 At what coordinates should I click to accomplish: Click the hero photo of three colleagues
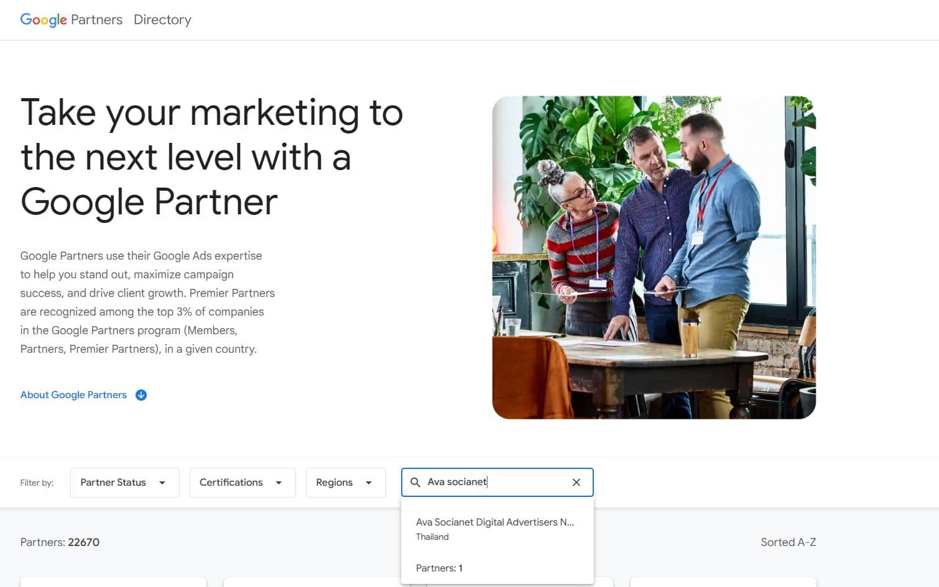click(x=654, y=257)
